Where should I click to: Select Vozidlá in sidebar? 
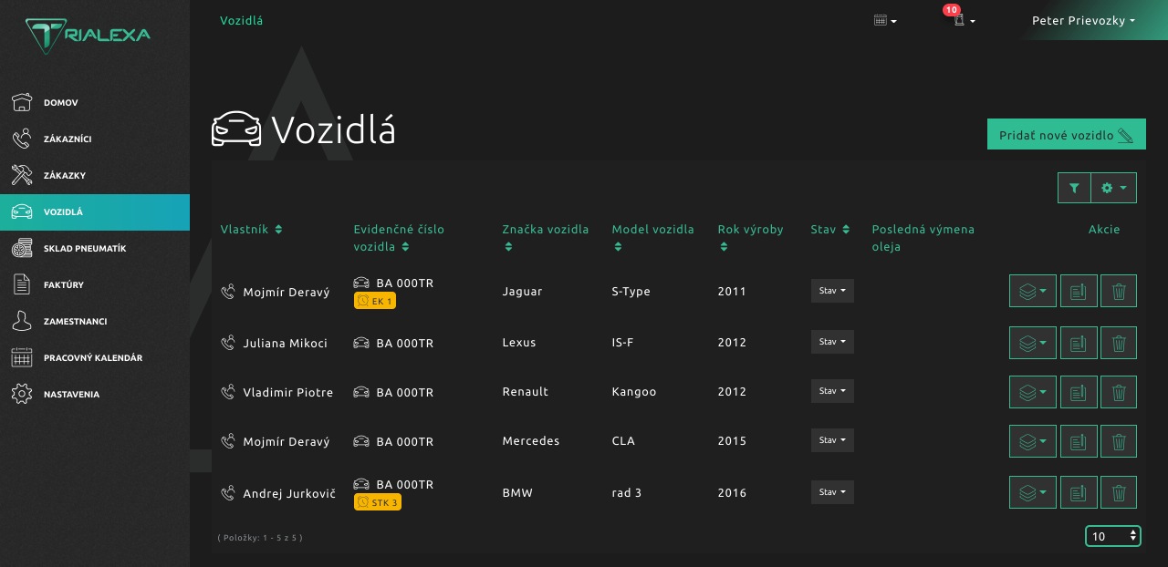(95, 211)
